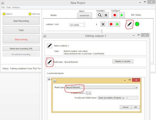Open the examples viewer magnifier icon
Screen dimensions: 156x120
[100, 15]
